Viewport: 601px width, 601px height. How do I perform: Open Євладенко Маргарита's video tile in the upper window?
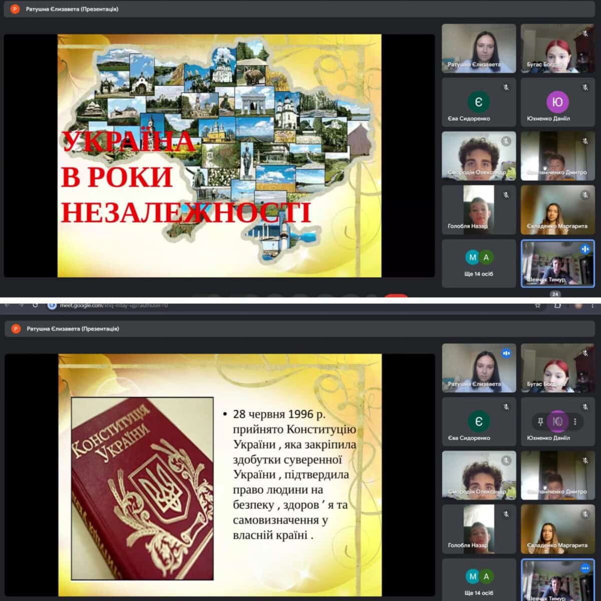coord(558,210)
